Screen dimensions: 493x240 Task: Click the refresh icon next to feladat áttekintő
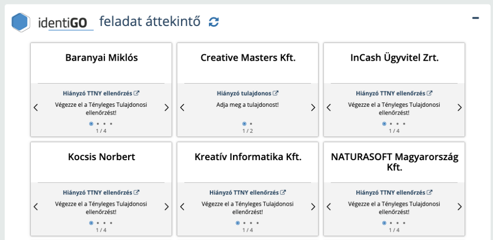pos(214,22)
